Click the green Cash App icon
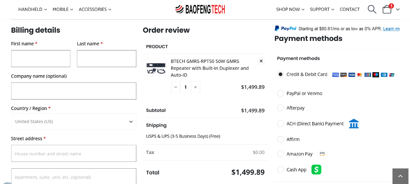 tap(316, 169)
